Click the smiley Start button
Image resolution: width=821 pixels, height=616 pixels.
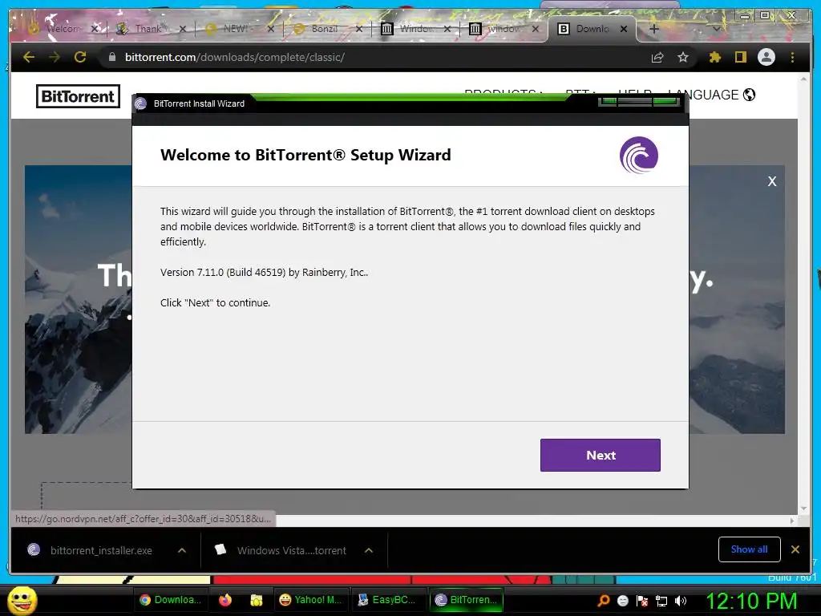point(22,600)
